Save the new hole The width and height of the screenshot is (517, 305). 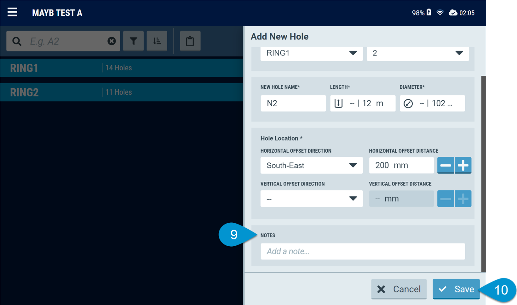pyautogui.click(x=456, y=289)
